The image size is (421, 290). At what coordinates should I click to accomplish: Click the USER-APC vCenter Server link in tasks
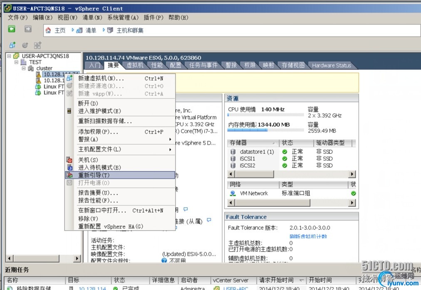pyautogui.click(x=236, y=288)
